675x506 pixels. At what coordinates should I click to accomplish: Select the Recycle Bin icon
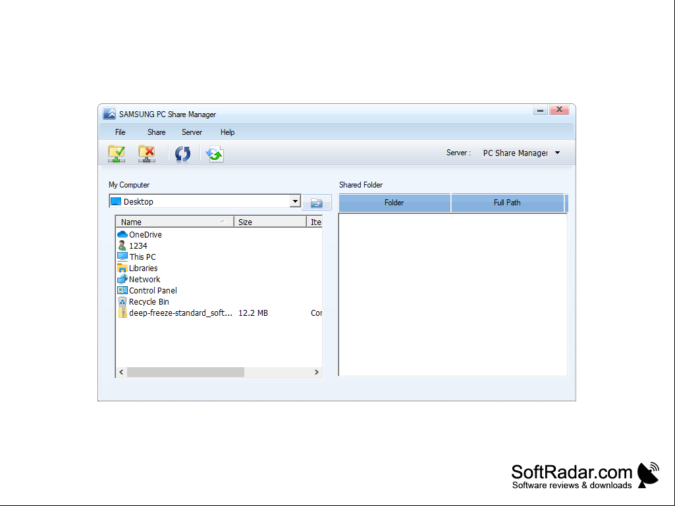122,301
